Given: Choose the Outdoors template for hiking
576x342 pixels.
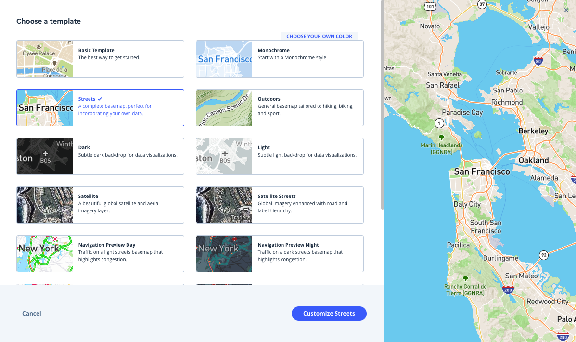Looking at the screenshot, I should pyautogui.click(x=280, y=107).
